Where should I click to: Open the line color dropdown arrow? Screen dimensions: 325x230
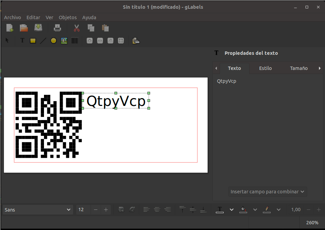tap(279, 210)
